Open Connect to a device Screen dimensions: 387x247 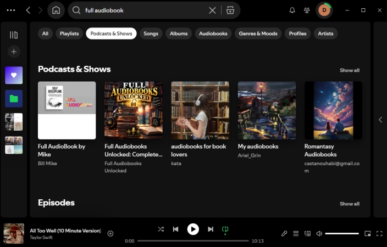tap(307, 233)
